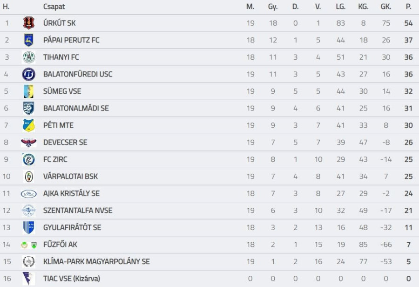
Task: Click the Péti MTE yellow crest
Action: point(29,125)
